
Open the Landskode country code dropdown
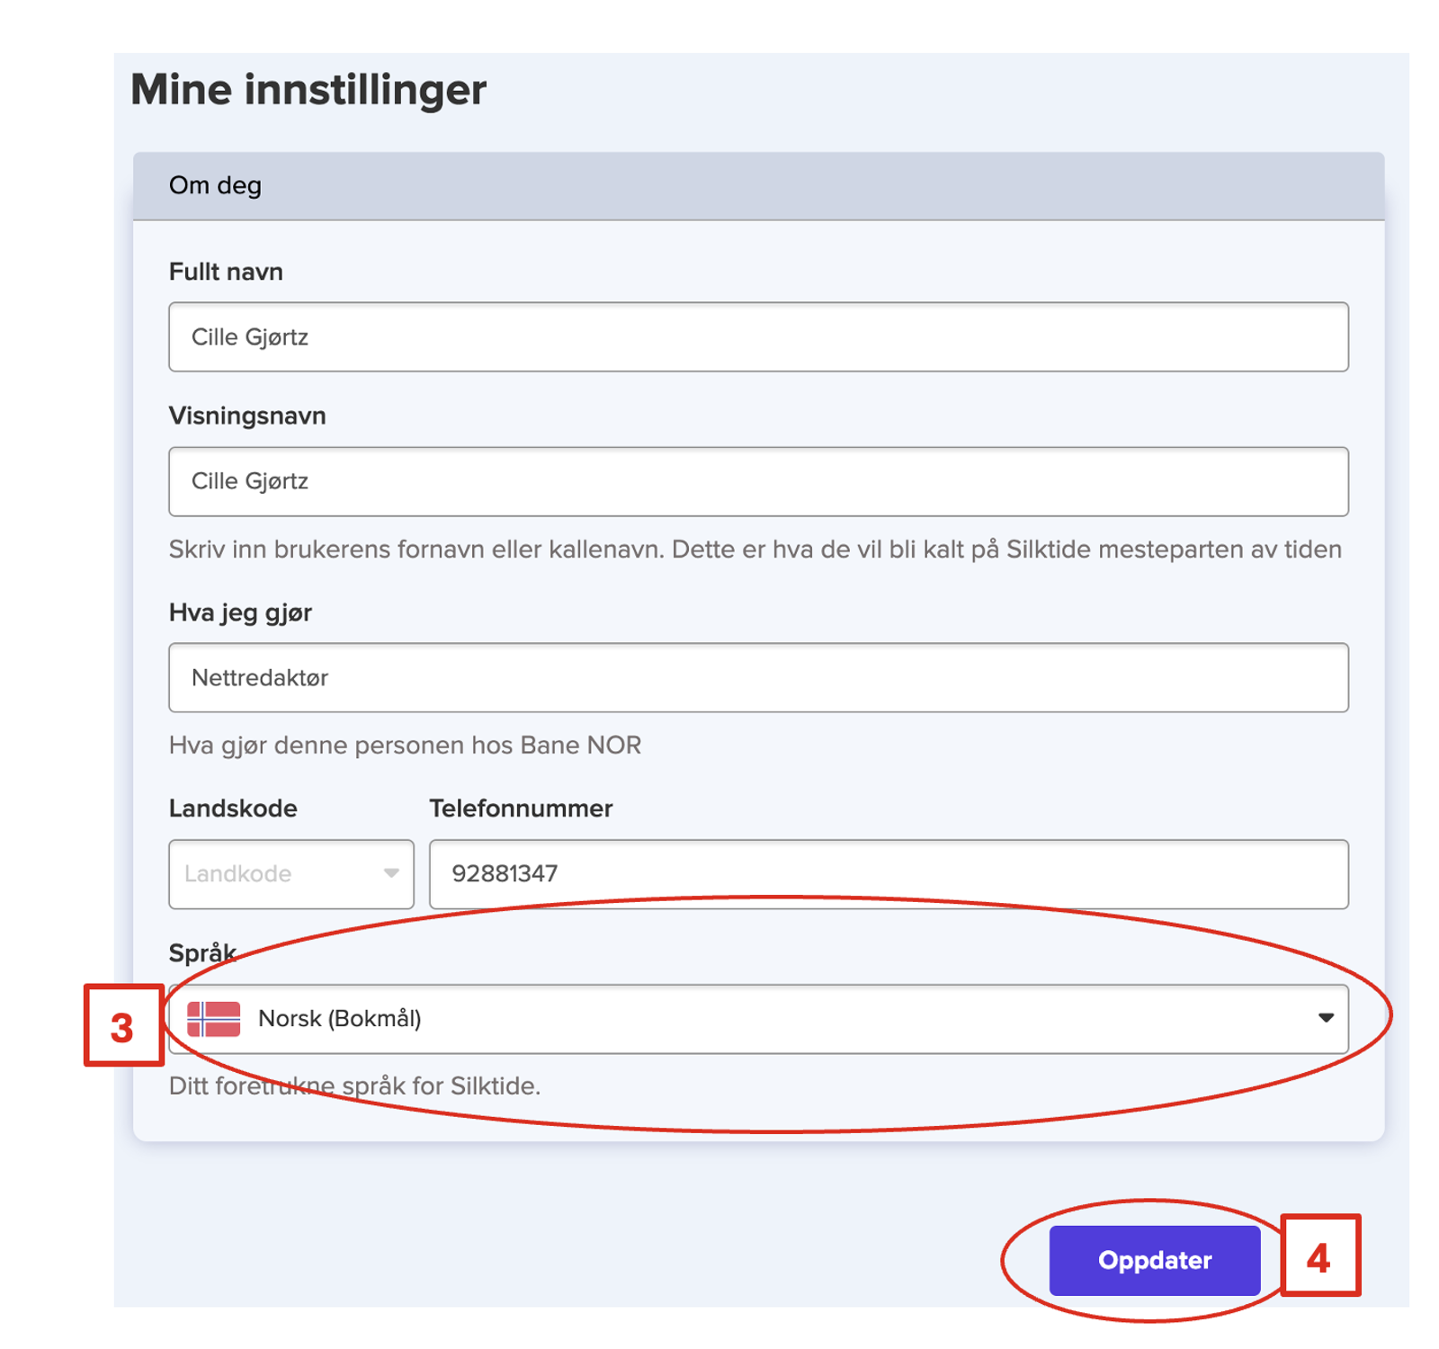[x=290, y=874]
